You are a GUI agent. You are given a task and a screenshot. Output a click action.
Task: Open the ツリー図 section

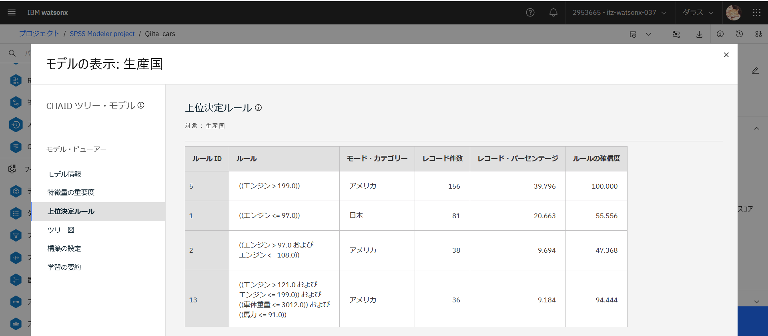[98, 230]
